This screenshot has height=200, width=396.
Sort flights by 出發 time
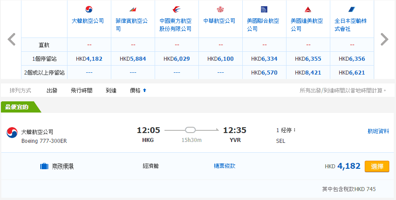pyautogui.click(x=52, y=91)
